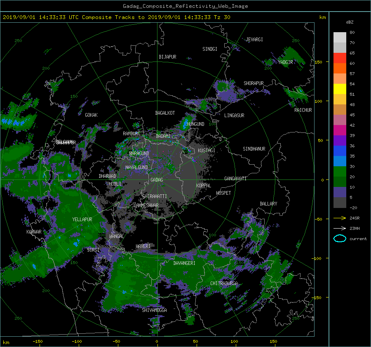
Task: Click the YADGIR city label
Action: click(285, 62)
